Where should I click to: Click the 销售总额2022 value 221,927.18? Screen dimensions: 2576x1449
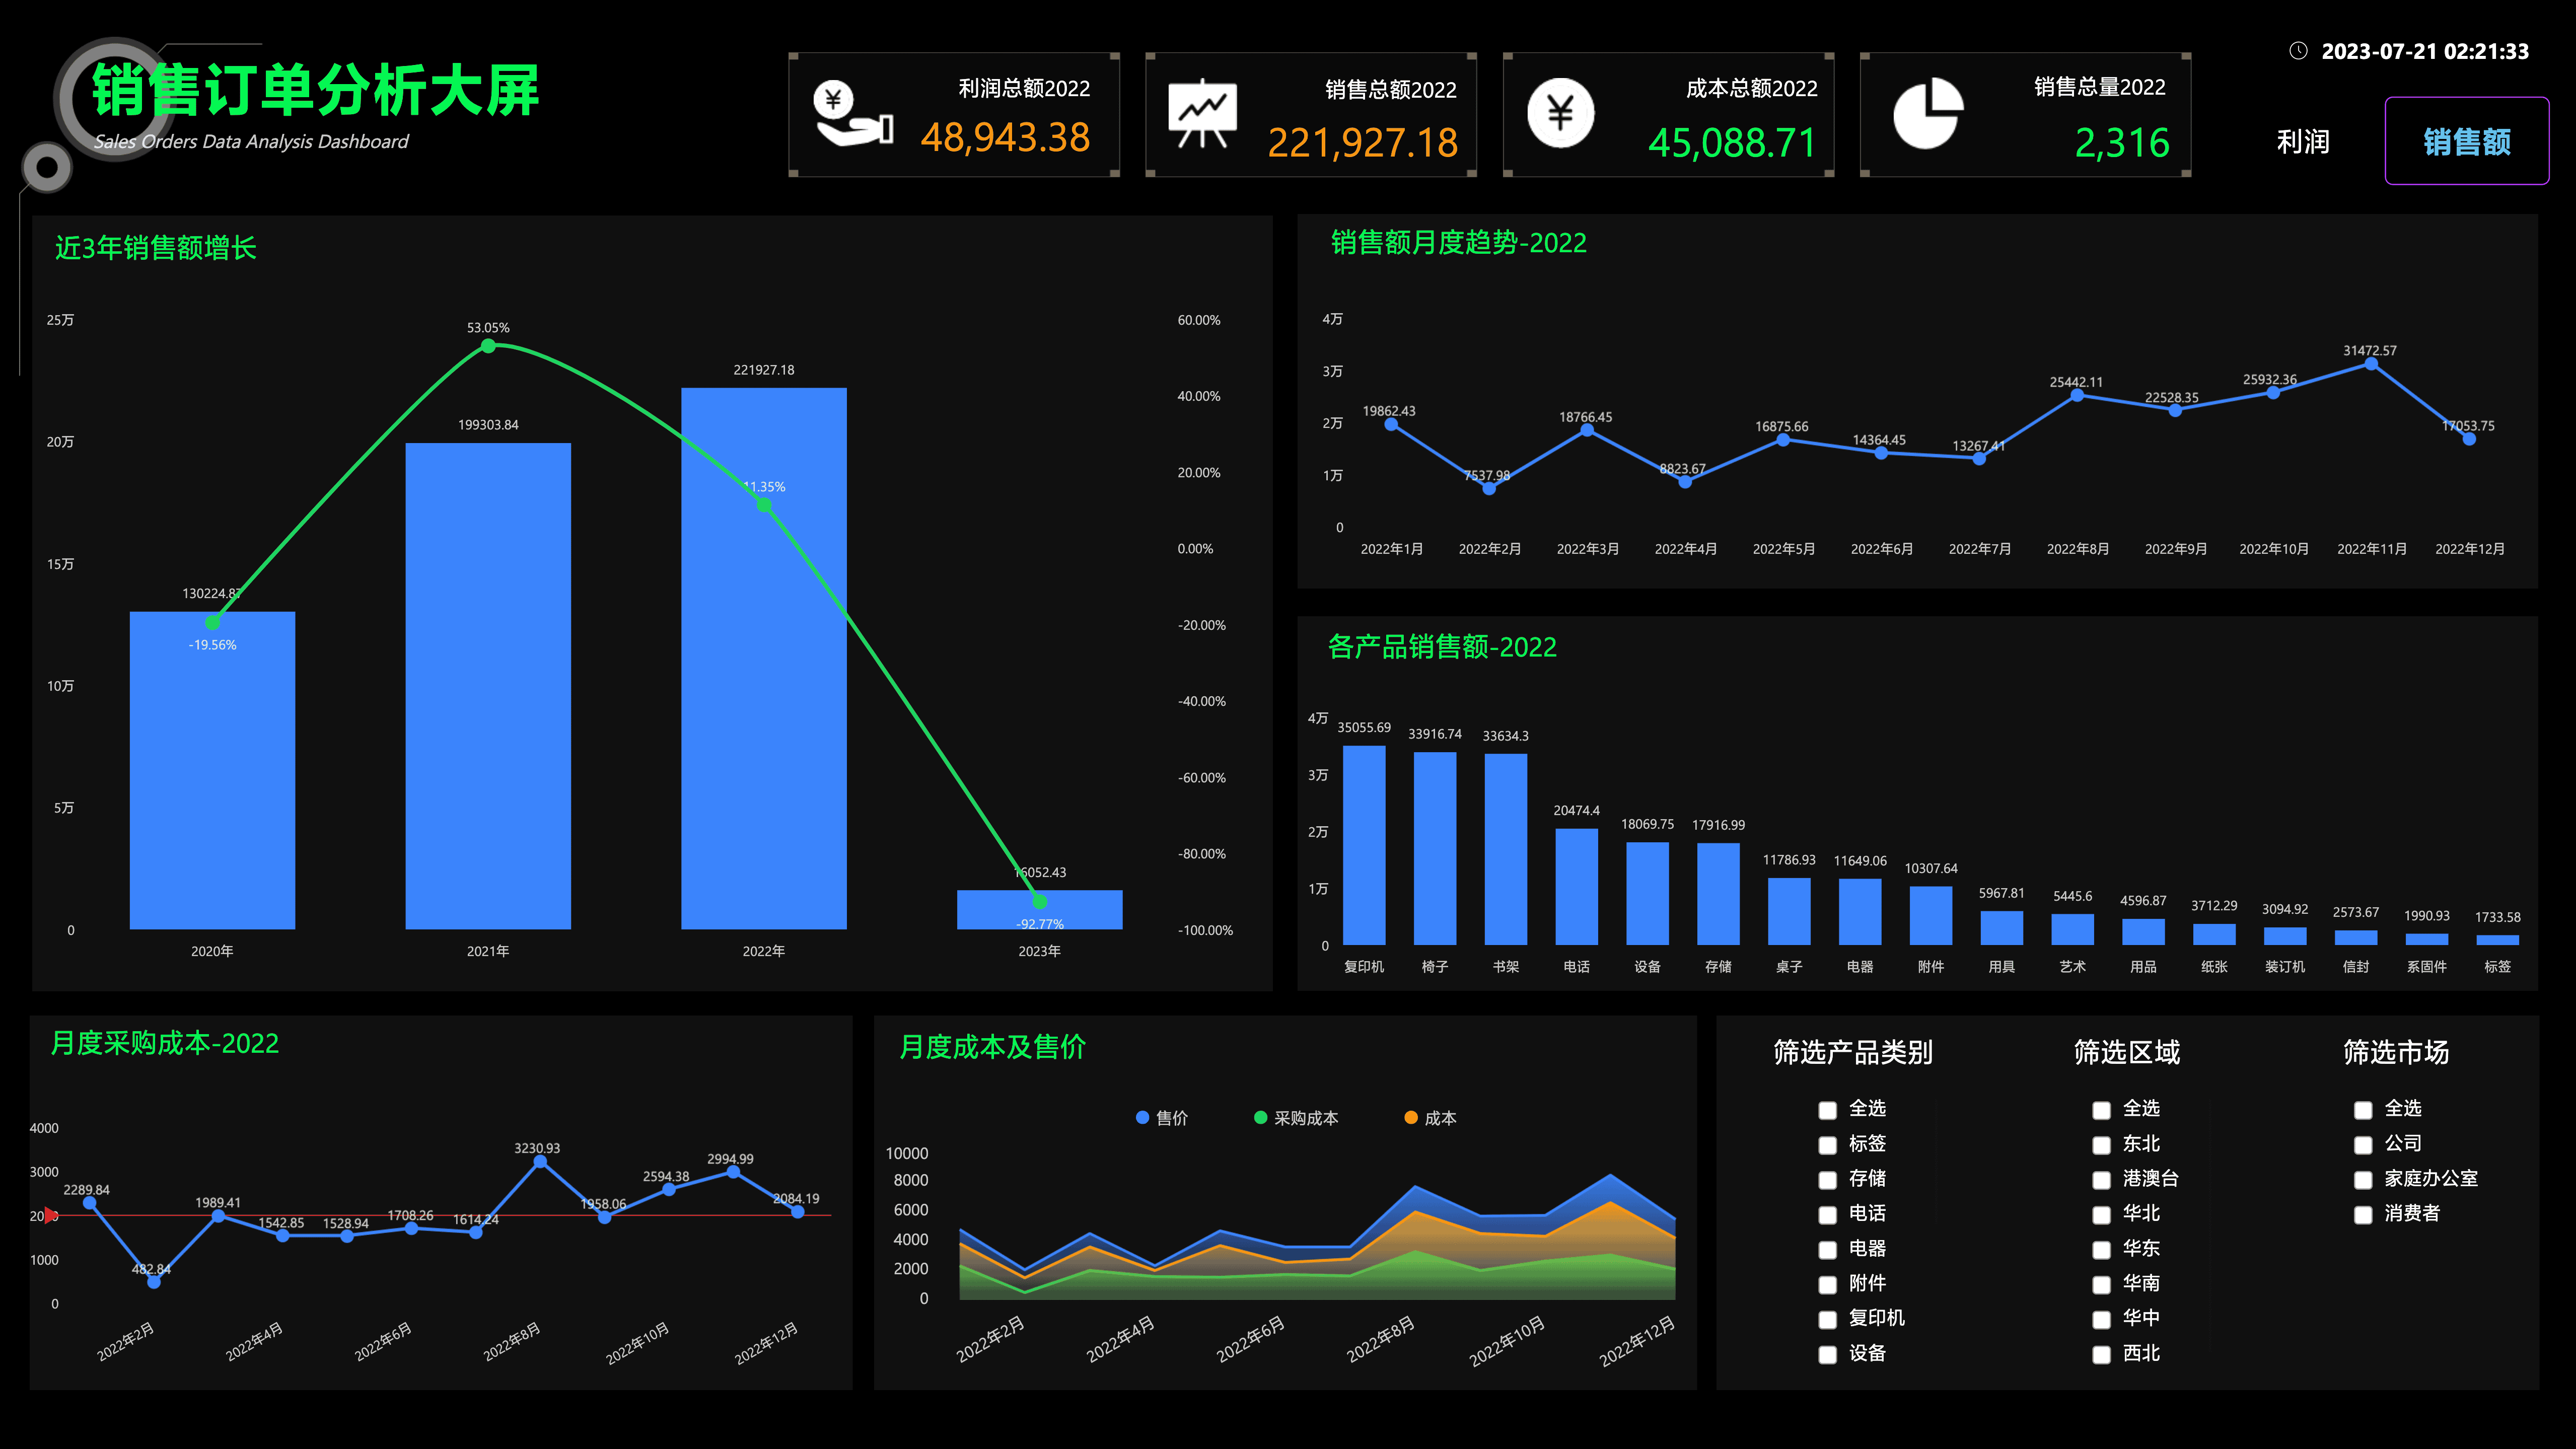pyautogui.click(x=1362, y=143)
